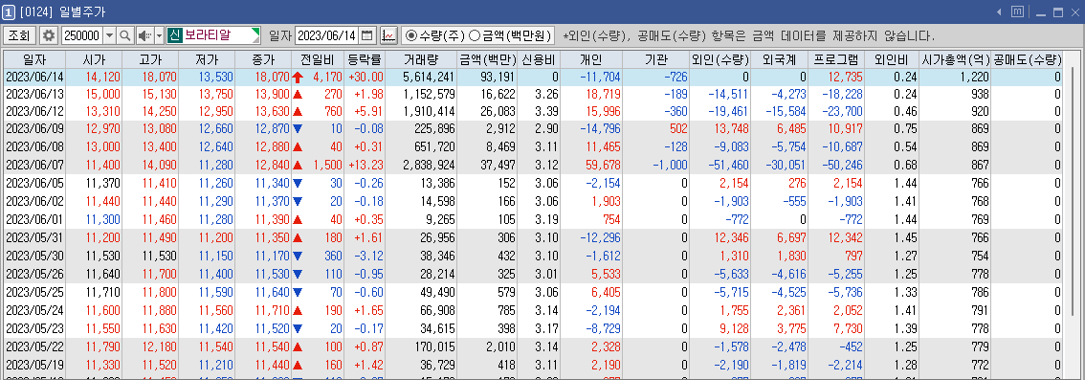The width and height of the screenshot is (1085, 380).
Task: Click the 외인(수량) column header
Action: [720, 59]
